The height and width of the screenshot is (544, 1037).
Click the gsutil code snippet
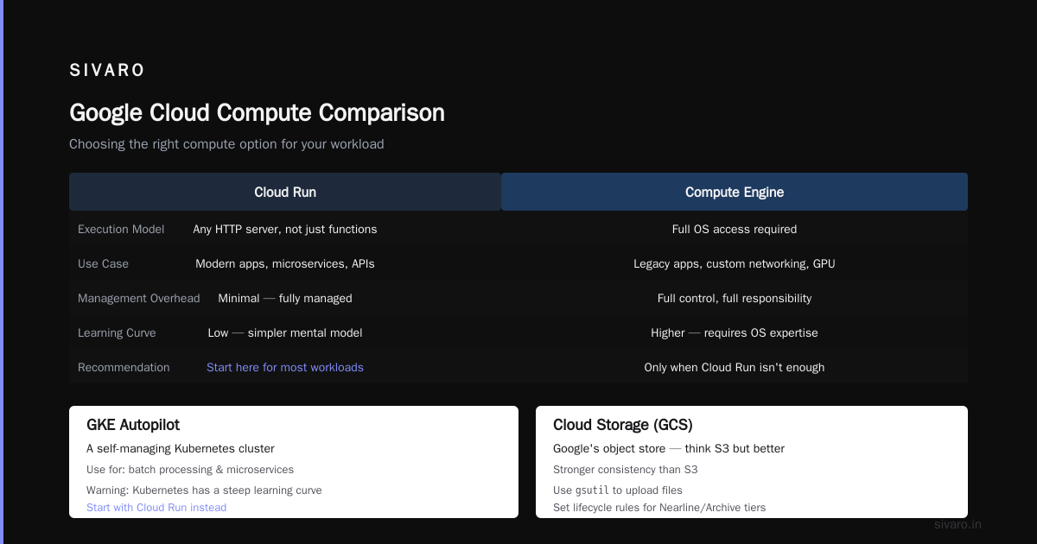[592, 490]
